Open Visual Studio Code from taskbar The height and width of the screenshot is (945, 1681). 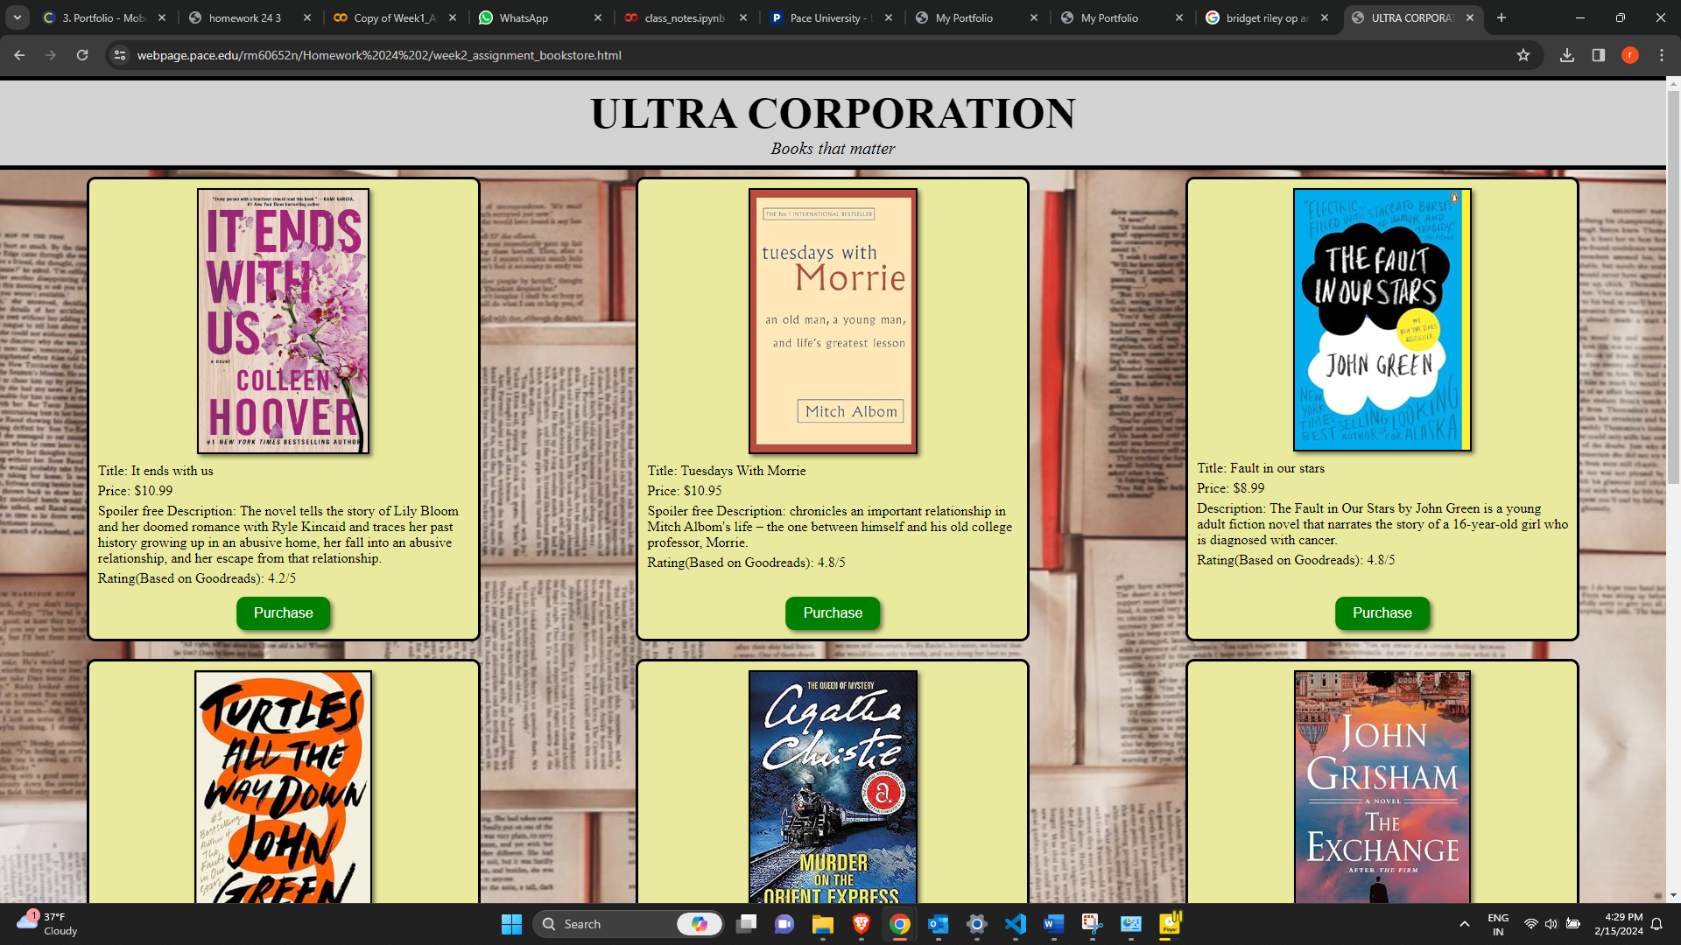[x=1015, y=924]
